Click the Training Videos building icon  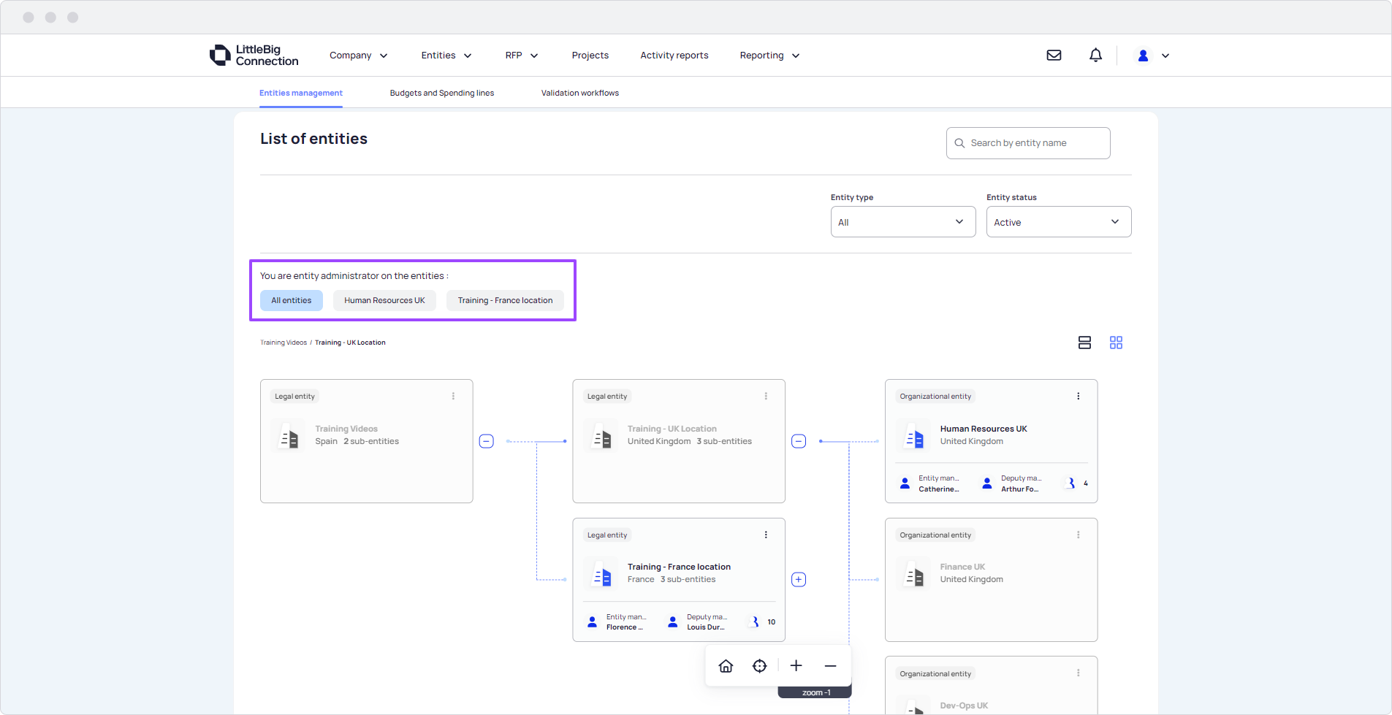pyautogui.click(x=289, y=436)
